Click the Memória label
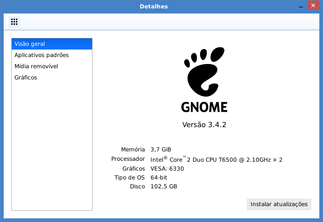 (x=133, y=150)
